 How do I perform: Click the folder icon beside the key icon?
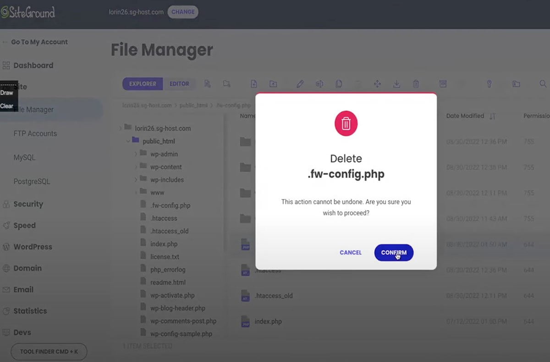coord(516,84)
